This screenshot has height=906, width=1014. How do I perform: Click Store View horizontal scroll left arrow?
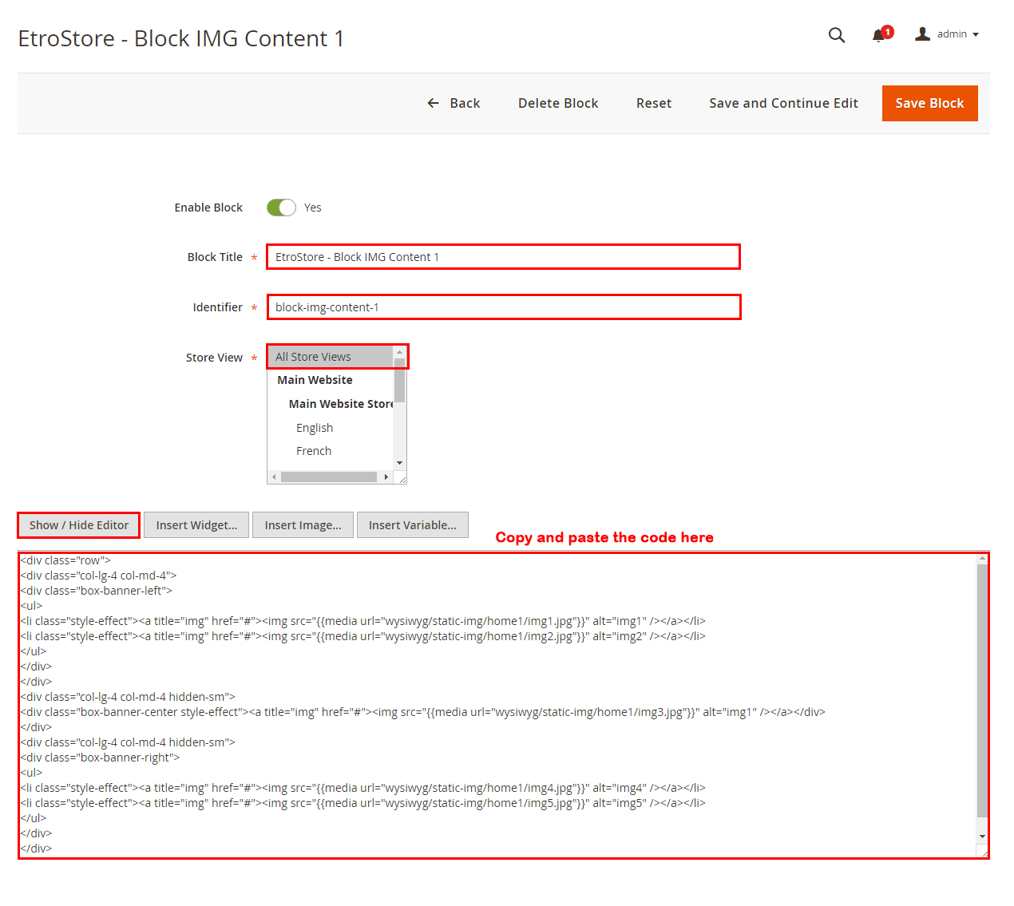tap(274, 477)
